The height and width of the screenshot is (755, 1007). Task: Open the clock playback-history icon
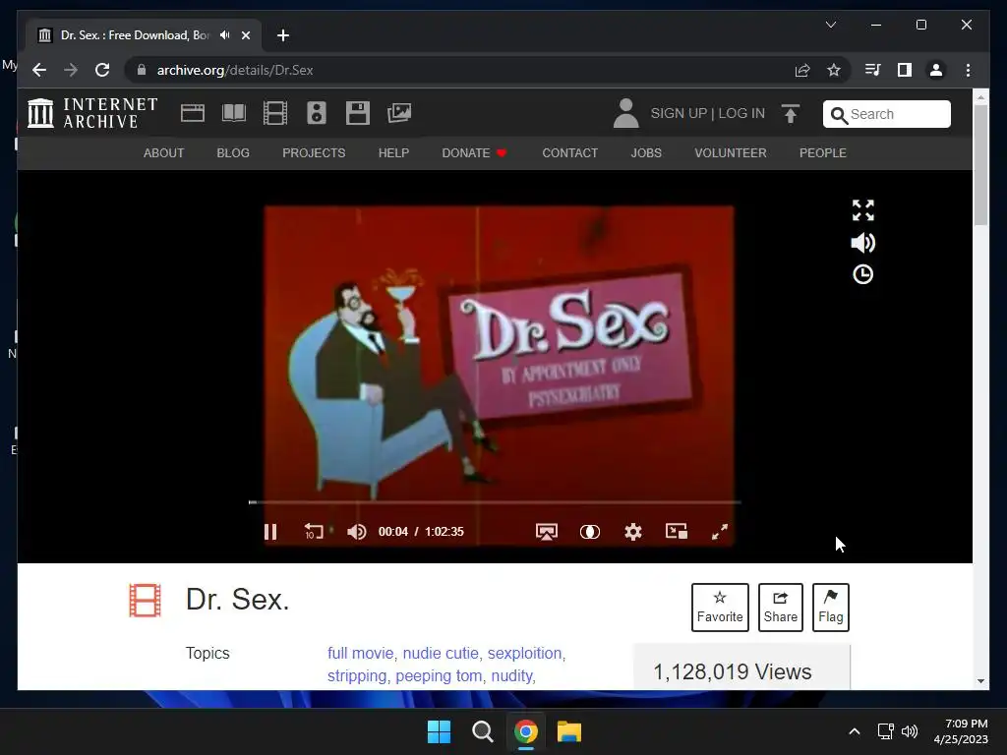pyautogui.click(x=863, y=275)
